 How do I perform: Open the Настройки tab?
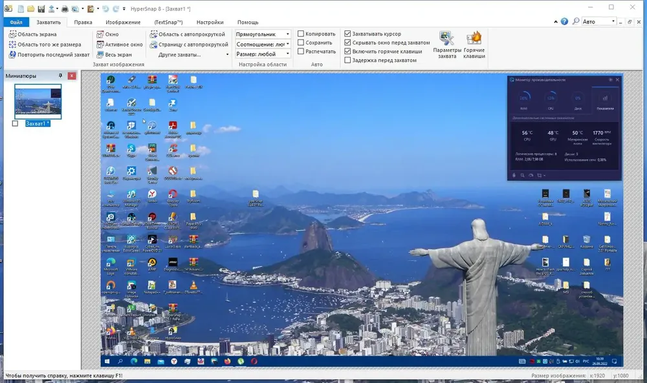(210, 22)
